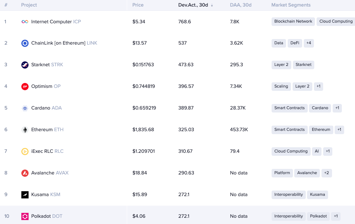Sort by DAA, 30d column header
Viewport: 355px width, 224px height.
tap(241, 5)
